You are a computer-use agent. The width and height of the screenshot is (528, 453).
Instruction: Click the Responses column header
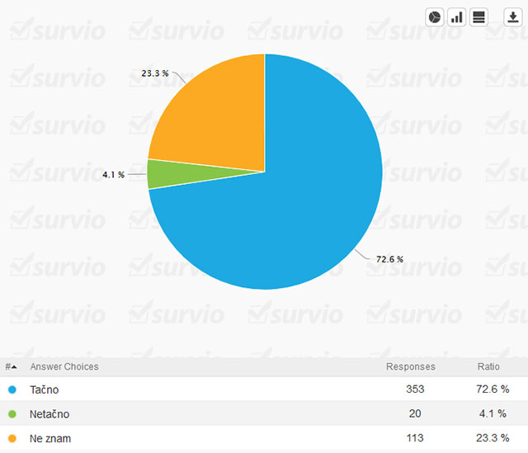(x=410, y=366)
